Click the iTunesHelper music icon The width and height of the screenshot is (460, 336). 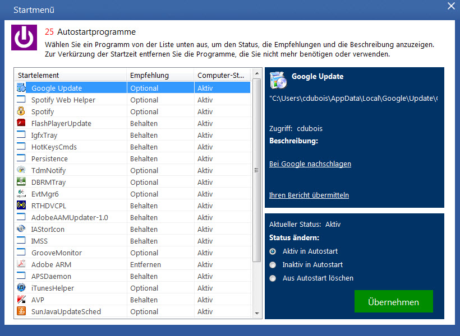[x=21, y=287]
